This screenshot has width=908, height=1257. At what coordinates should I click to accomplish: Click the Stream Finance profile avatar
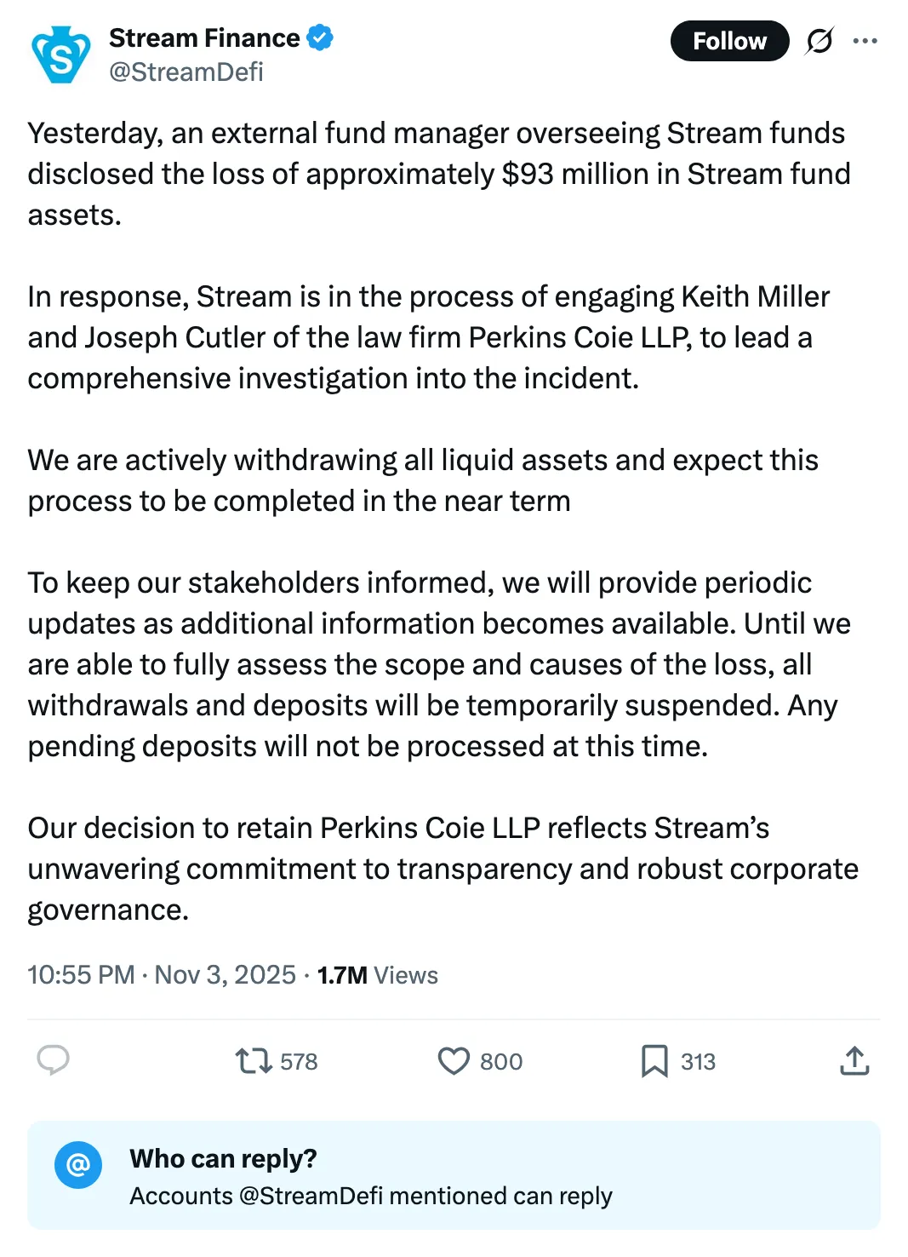60,55
